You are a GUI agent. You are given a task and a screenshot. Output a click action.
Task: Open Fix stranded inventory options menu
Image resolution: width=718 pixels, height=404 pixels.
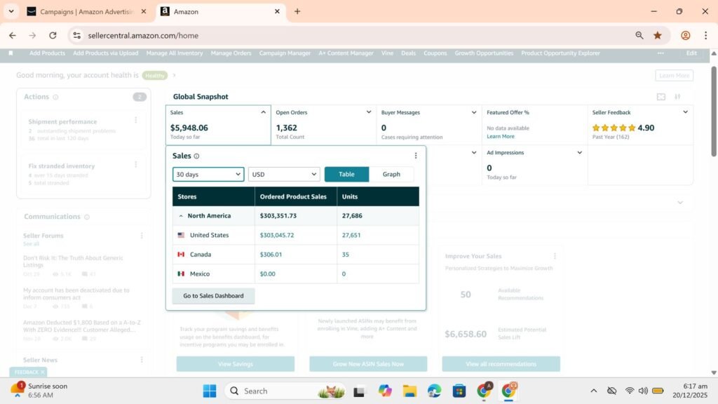[135, 164]
